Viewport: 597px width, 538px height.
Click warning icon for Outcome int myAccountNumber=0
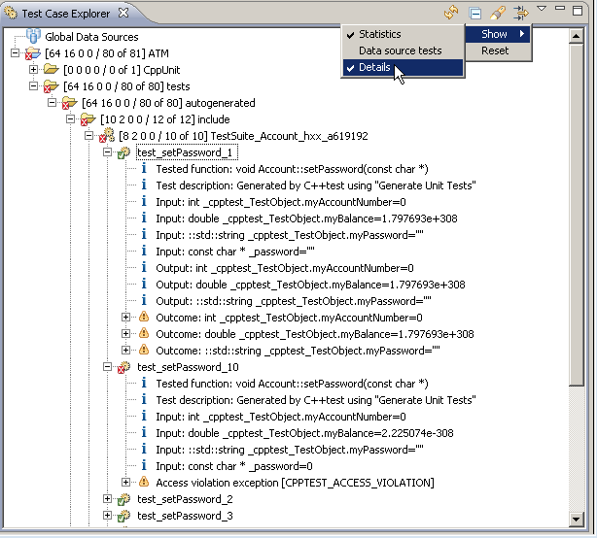click(144, 317)
